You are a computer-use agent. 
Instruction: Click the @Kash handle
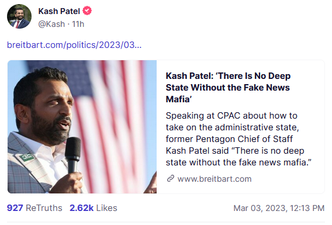click(51, 24)
